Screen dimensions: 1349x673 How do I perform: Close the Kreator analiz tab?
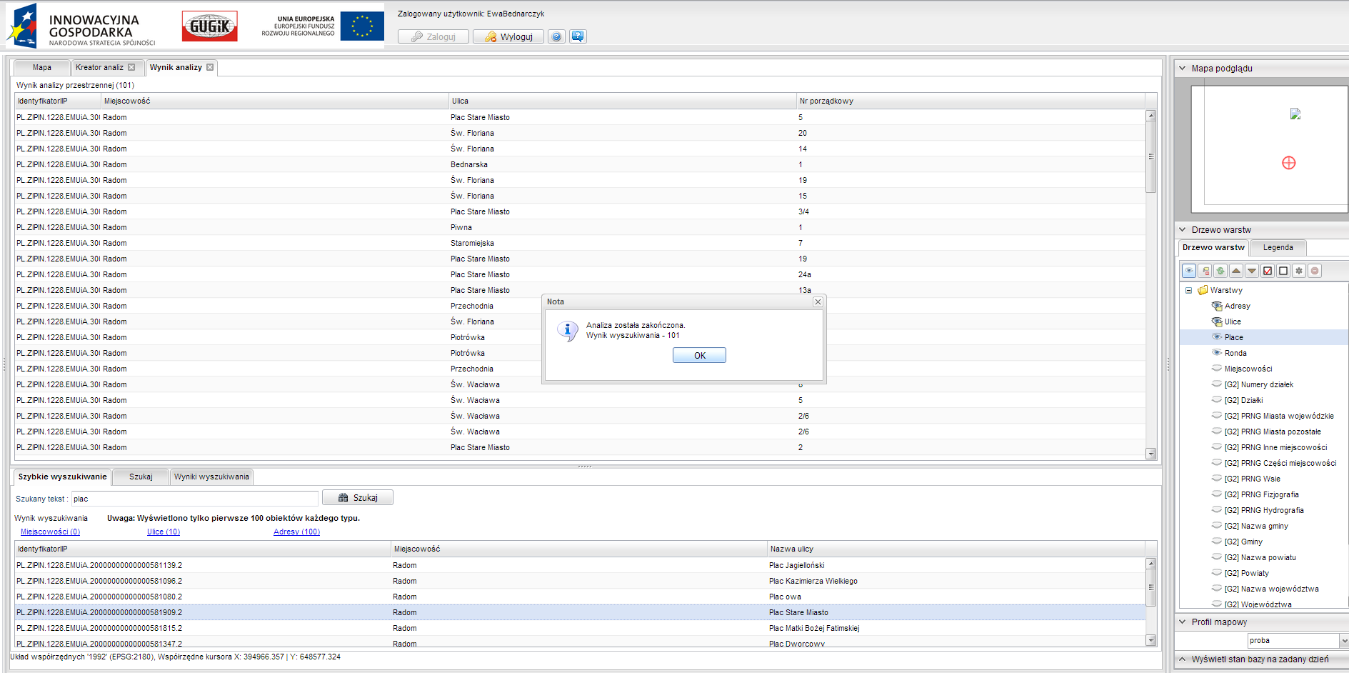coord(131,67)
